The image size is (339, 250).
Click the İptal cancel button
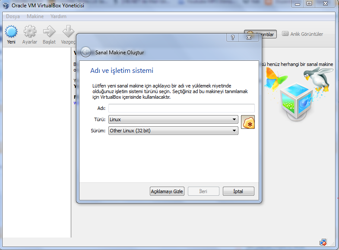pos(238,191)
